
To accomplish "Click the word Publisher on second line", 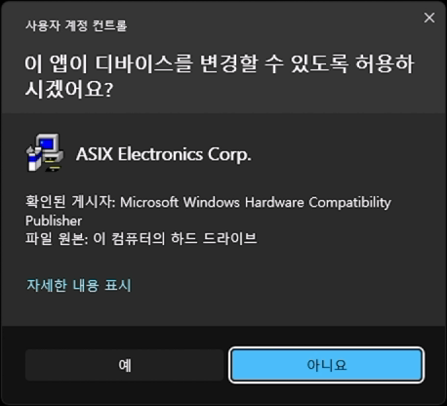I will click(54, 221).
